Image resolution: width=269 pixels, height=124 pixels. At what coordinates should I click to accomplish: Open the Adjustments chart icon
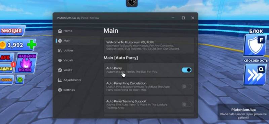click(60, 80)
